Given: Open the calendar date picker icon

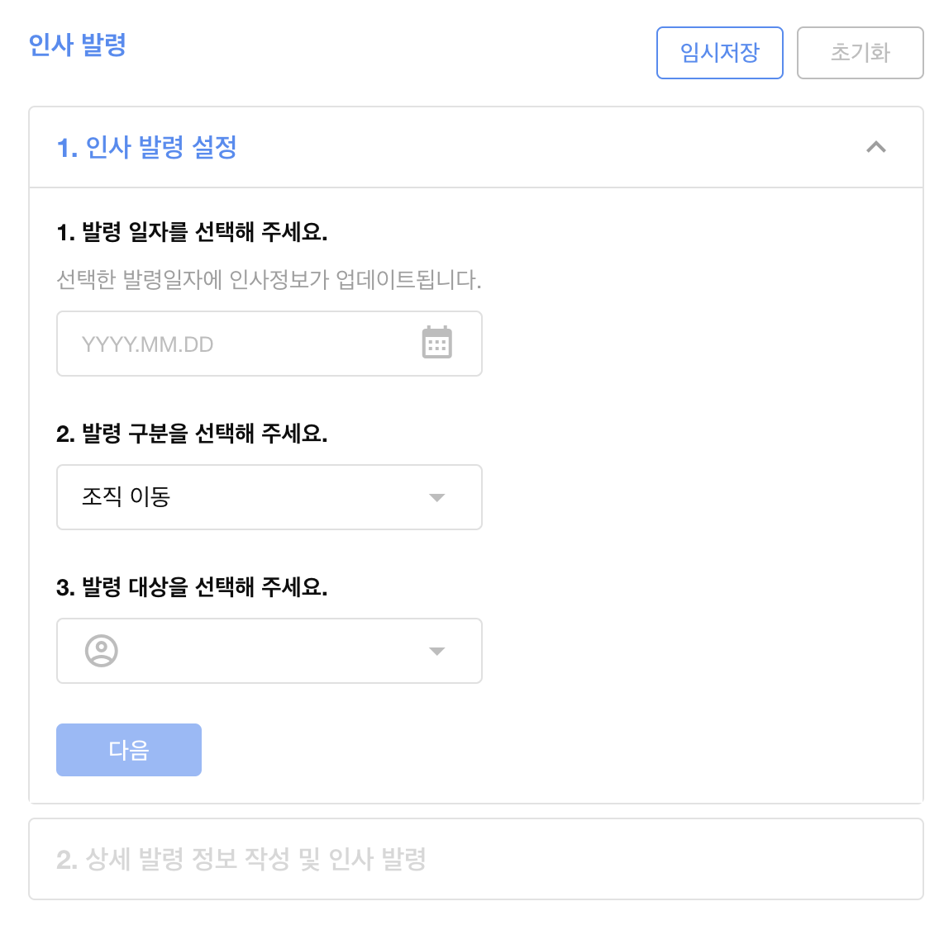Looking at the screenshot, I should [437, 343].
